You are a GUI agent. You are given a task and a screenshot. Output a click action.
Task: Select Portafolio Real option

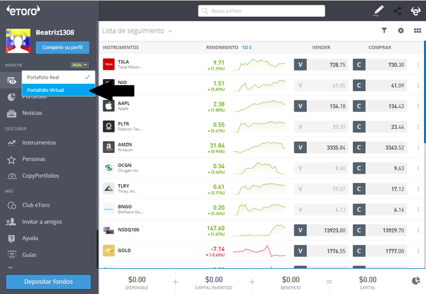[59, 77]
